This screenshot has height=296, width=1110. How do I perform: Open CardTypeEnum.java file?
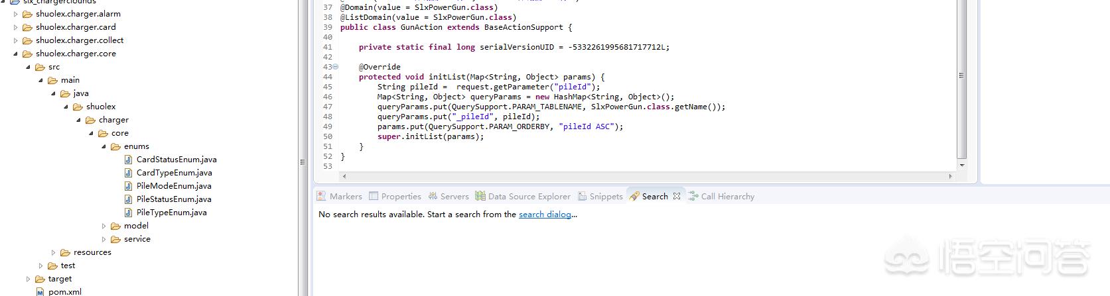(174, 173)
